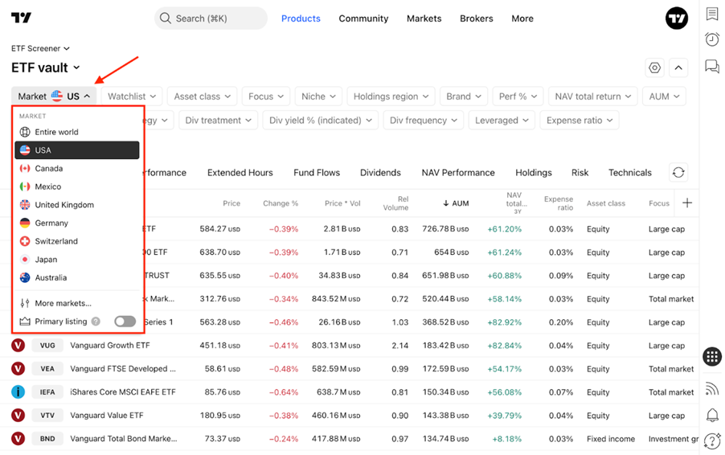The height and width of the screenshot is (455, 725).
Task: Open the Brokers nav link
Action: [477, 18]
